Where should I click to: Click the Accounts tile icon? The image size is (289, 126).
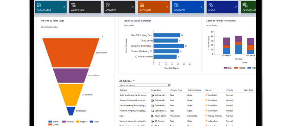tap(142, 5)
